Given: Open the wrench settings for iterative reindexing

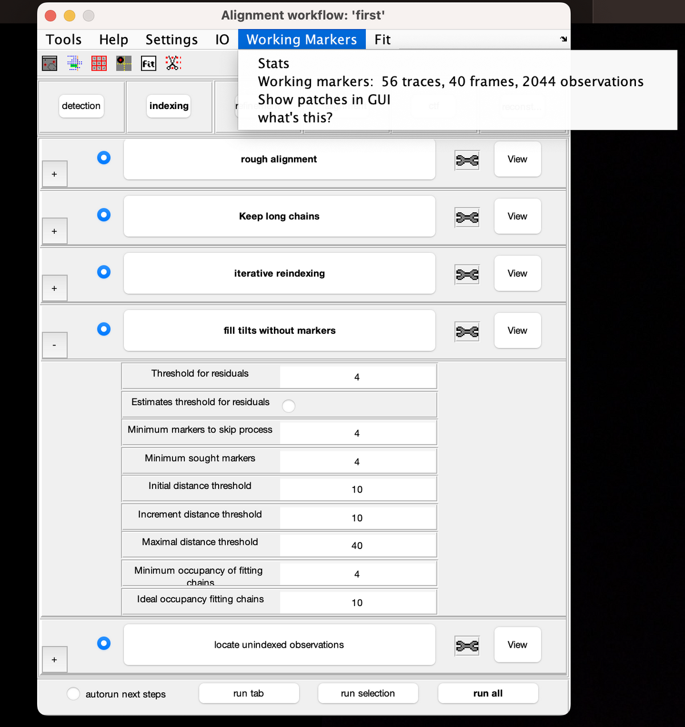Looking at the screenshot, I should 466,274.
